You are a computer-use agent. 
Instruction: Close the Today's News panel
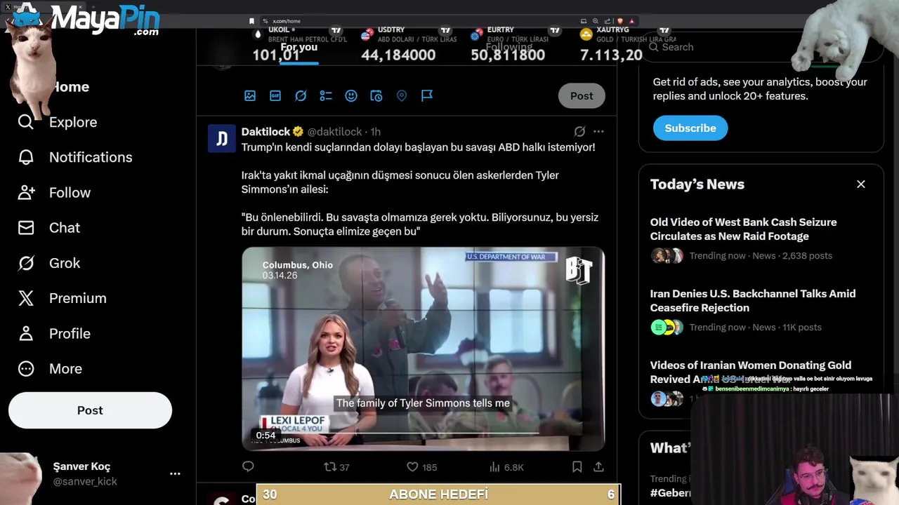pos(861,184)
